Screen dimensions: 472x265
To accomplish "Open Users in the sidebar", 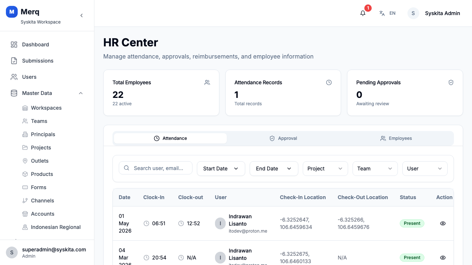I will tap(47, 77).
